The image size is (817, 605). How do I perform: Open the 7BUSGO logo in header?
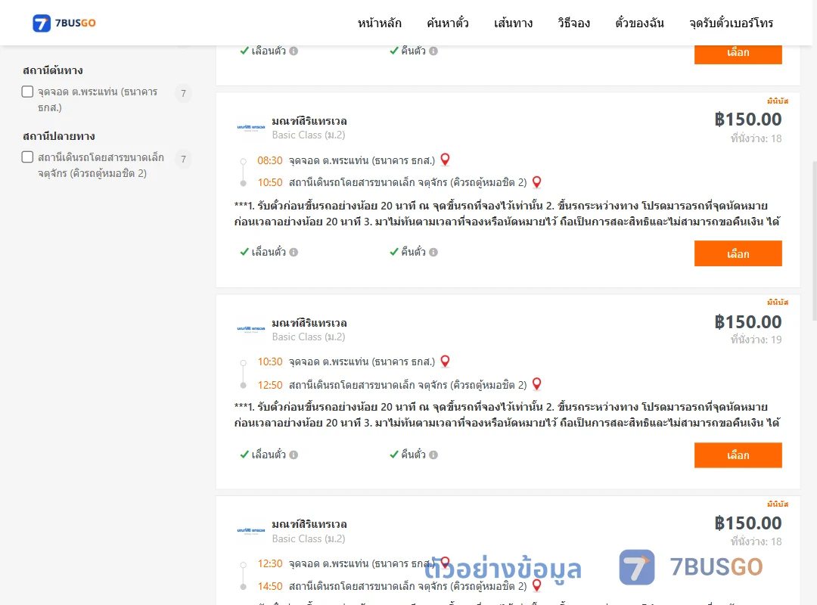tap(64, 23)
